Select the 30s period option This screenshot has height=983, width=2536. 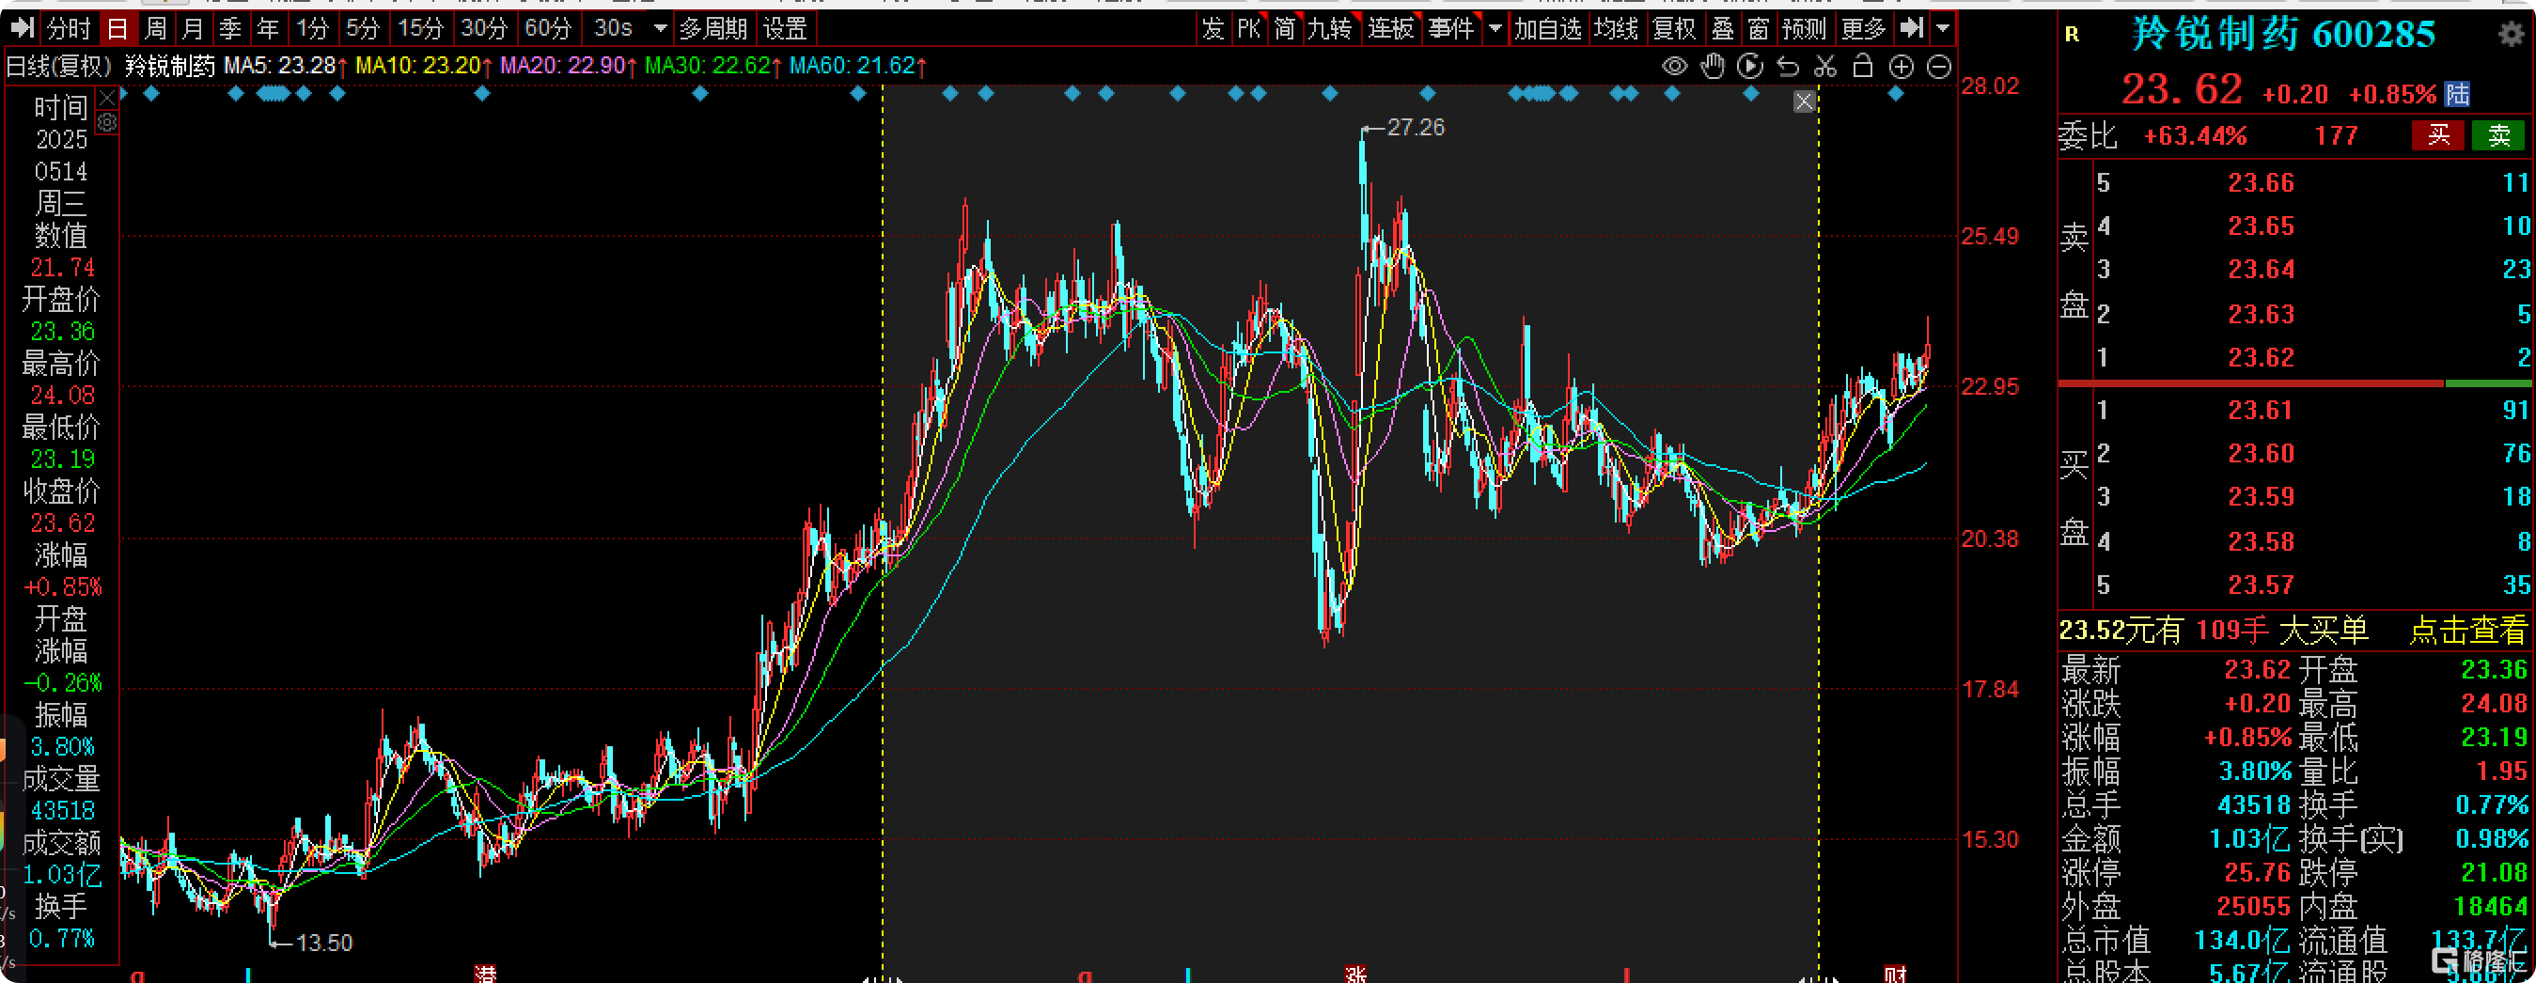pyautogui.click(x=614, y=28)
